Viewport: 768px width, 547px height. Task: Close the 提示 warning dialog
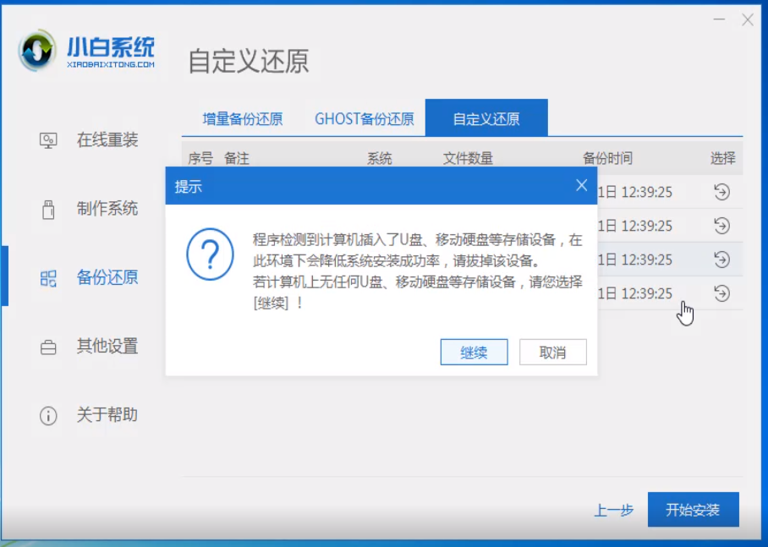(581, 185)
